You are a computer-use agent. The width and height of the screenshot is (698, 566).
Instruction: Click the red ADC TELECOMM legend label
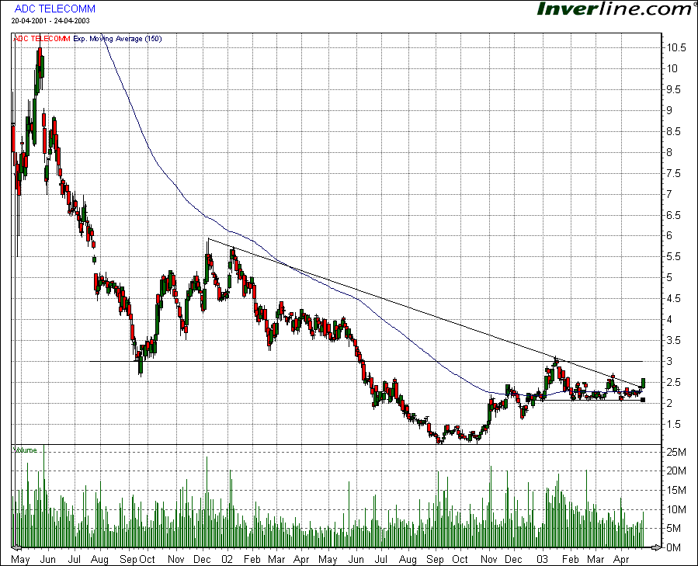click(42, 39)
